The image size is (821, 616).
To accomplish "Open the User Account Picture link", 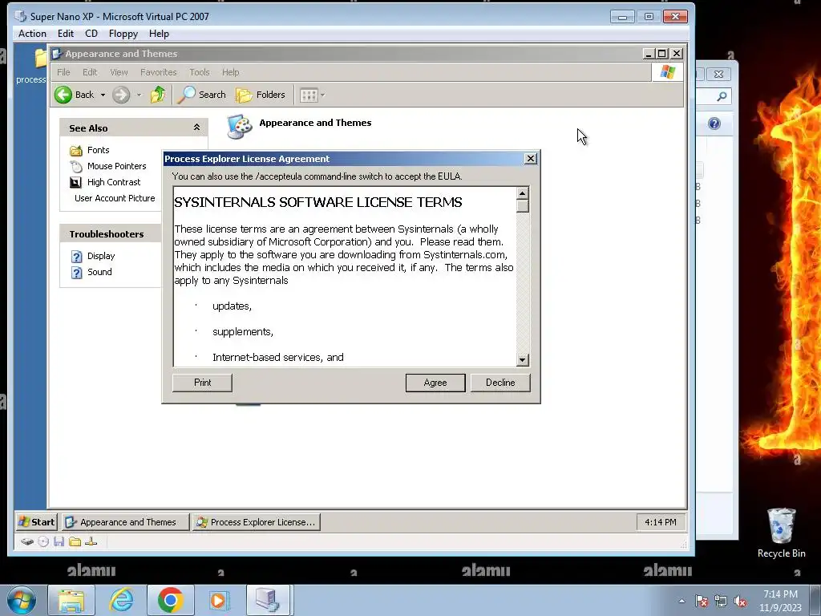I will point(115,198).
